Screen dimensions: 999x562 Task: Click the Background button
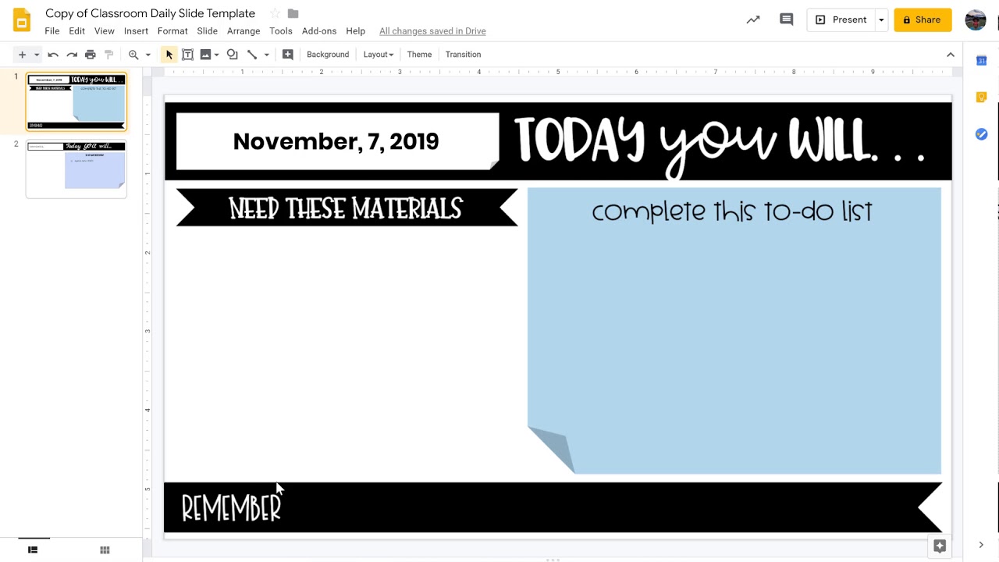click(328, 55)
